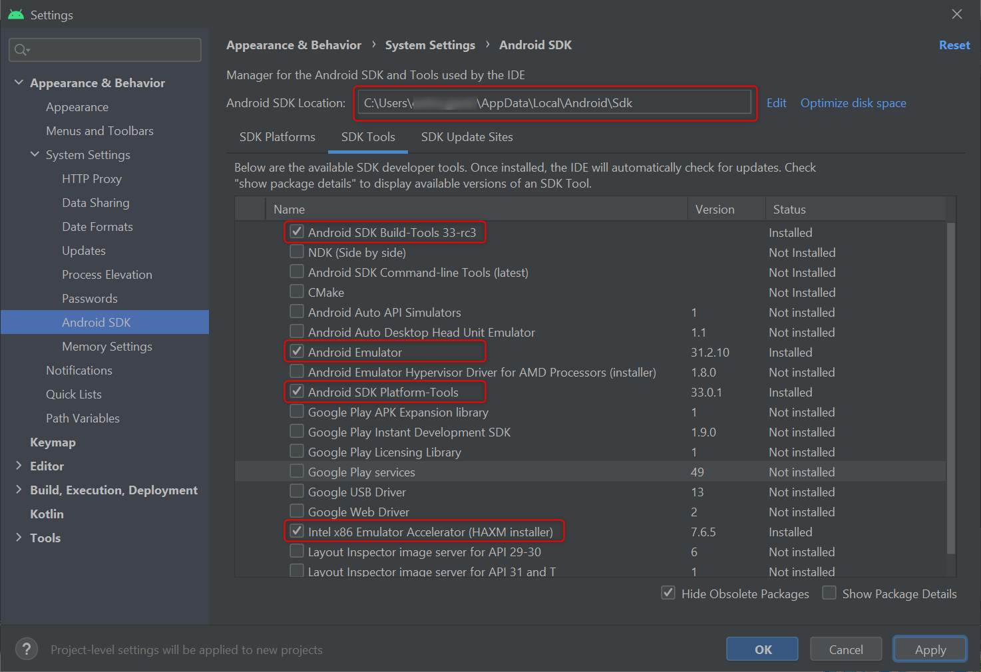Click the SDK tools list vertical scrollbar

pyautogui.click(x=950, y=388)
